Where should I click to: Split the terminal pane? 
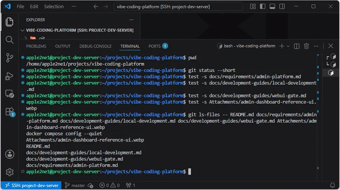click(x=297, y=46)
